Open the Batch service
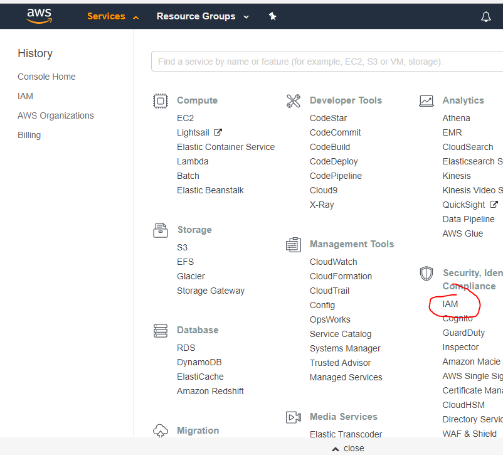 pyautogui.click(x=188, y=176)
